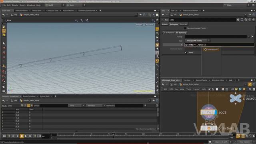Open the gear settings icon in the parameter pane
256x144 pixels.
238,20
